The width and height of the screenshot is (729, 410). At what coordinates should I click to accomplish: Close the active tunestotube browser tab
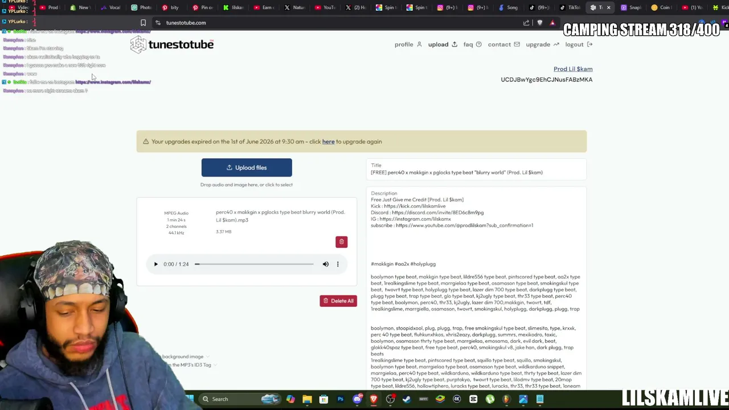(608, 7)
